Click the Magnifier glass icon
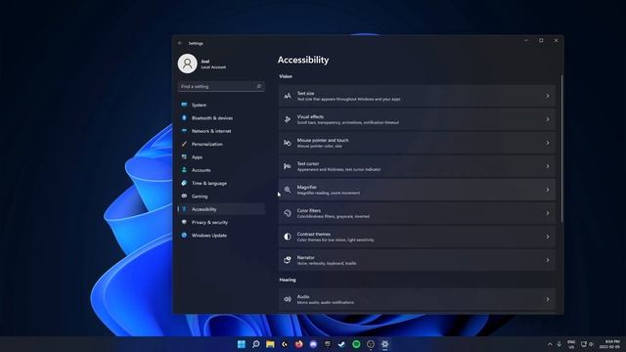The image size is (626, 352). tap(288, 190)
